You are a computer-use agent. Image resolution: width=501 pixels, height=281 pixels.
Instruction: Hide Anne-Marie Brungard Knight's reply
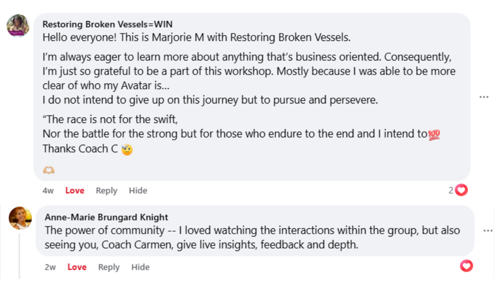140,267
